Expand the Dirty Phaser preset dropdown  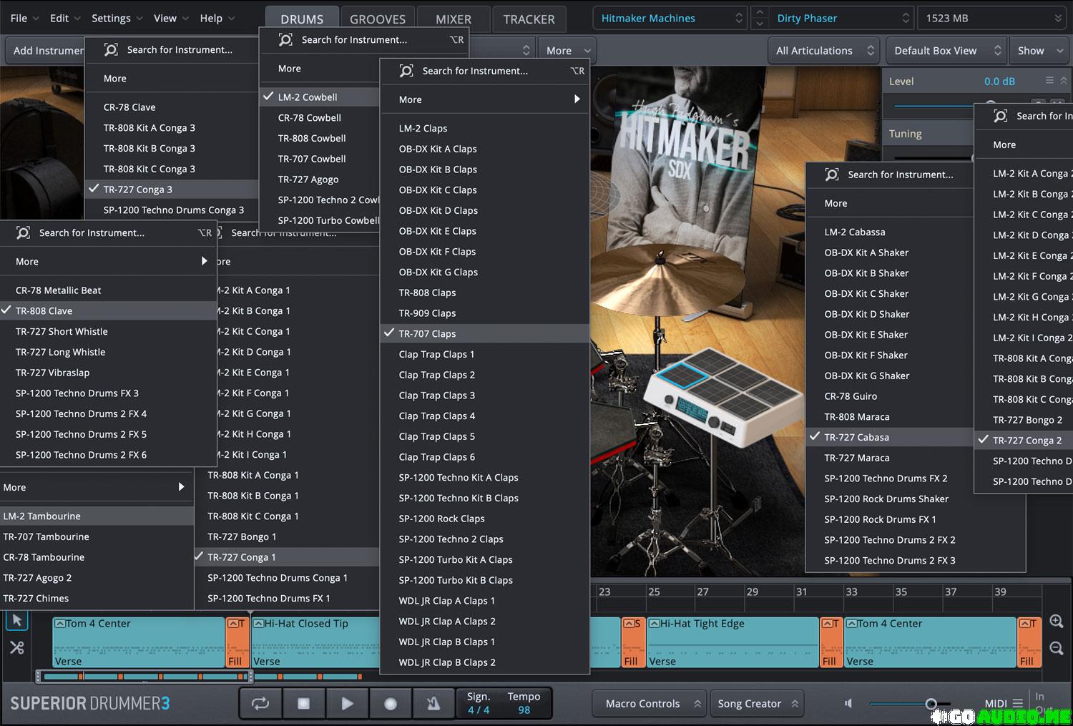coord(841,19)
